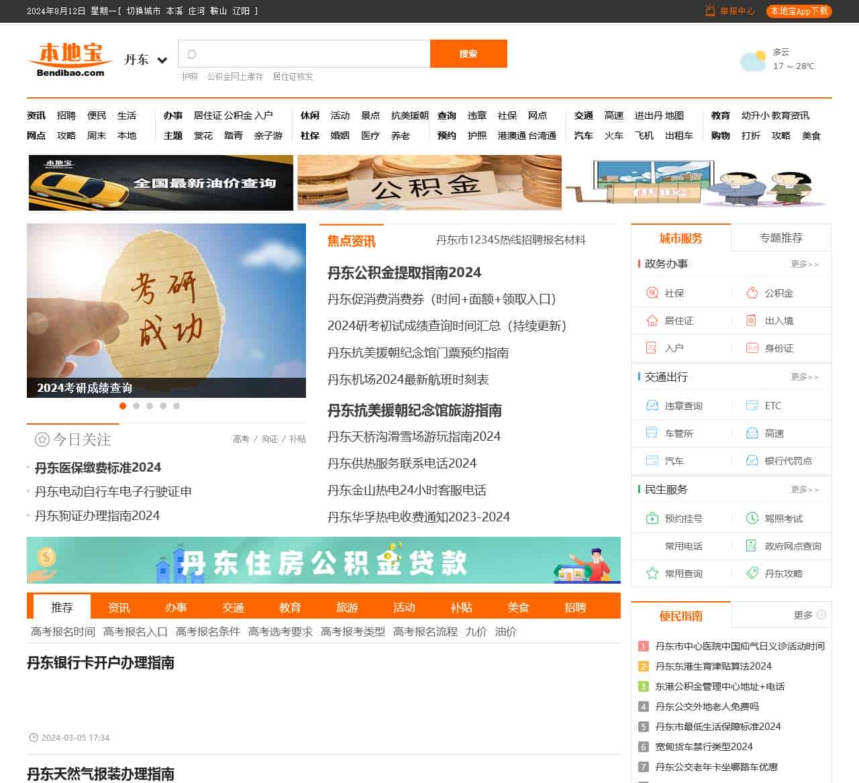Select the first carousel indicator dot
Viewport: 859px width, 783px height.
123,406
